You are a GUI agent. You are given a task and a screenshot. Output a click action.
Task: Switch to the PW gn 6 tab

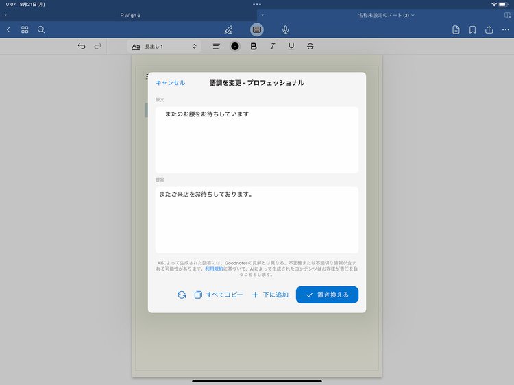click(x=130, y=15)
